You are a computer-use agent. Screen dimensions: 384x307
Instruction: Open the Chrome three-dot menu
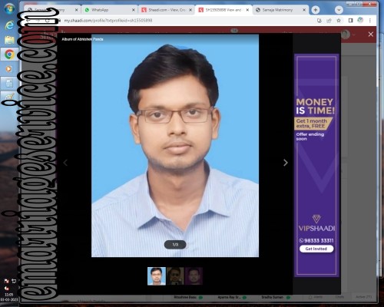coord(370,21)
